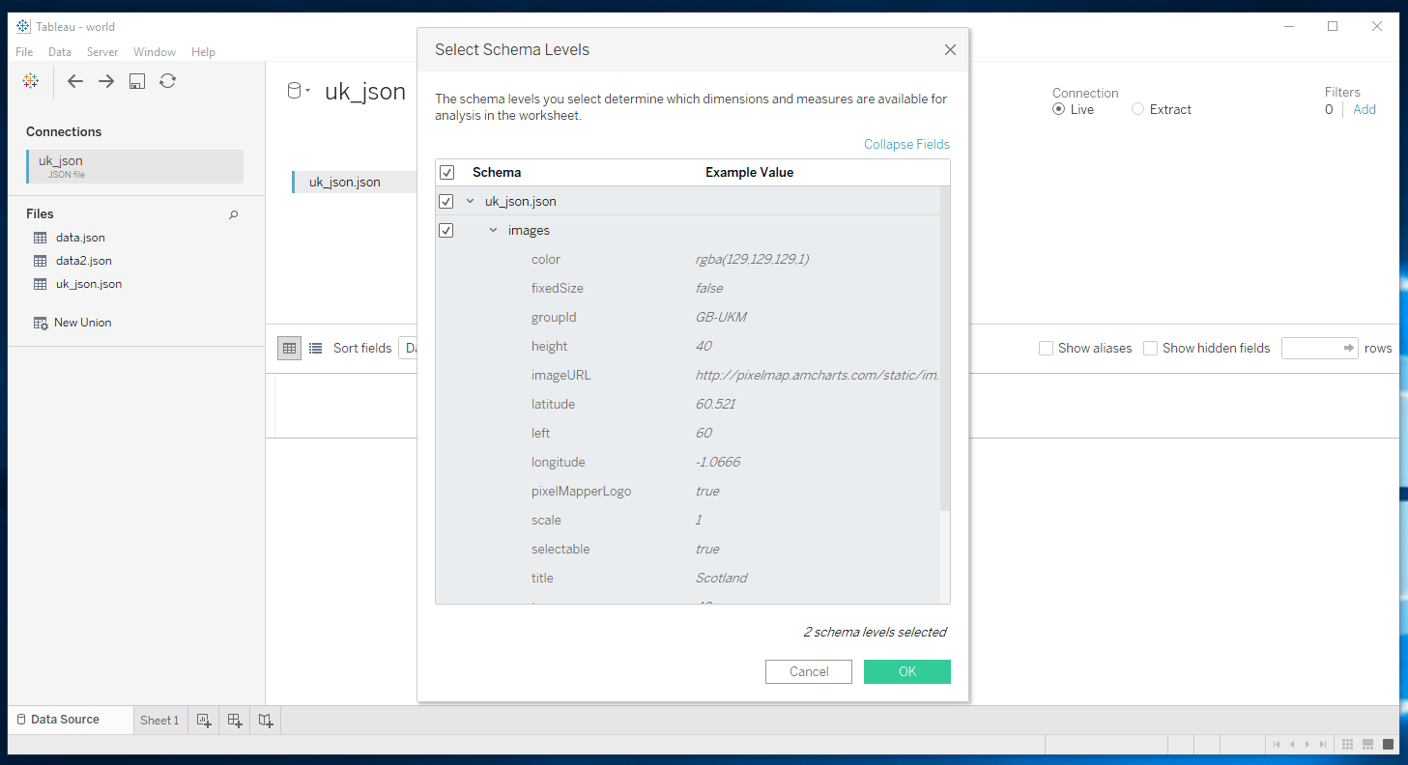Click the pixelMapperLogo field row
This screenshot has width=1408, height=765.
[x=687, y=492]
